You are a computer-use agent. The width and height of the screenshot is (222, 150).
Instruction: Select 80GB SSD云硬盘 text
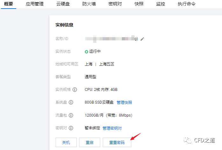(99, 102)
